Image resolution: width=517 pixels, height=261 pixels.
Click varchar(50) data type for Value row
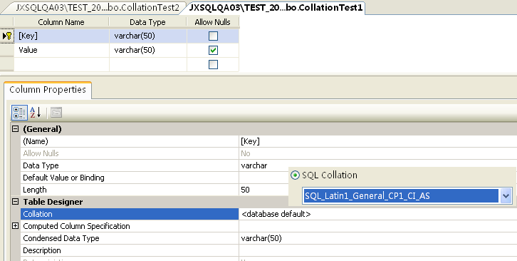[148, 50]
